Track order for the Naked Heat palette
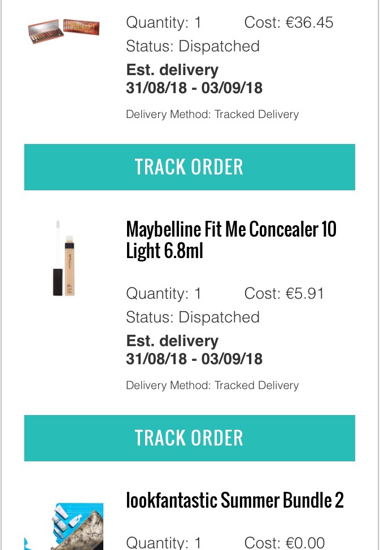The height and width of the screenshot is (550, 380). point(190,167)
